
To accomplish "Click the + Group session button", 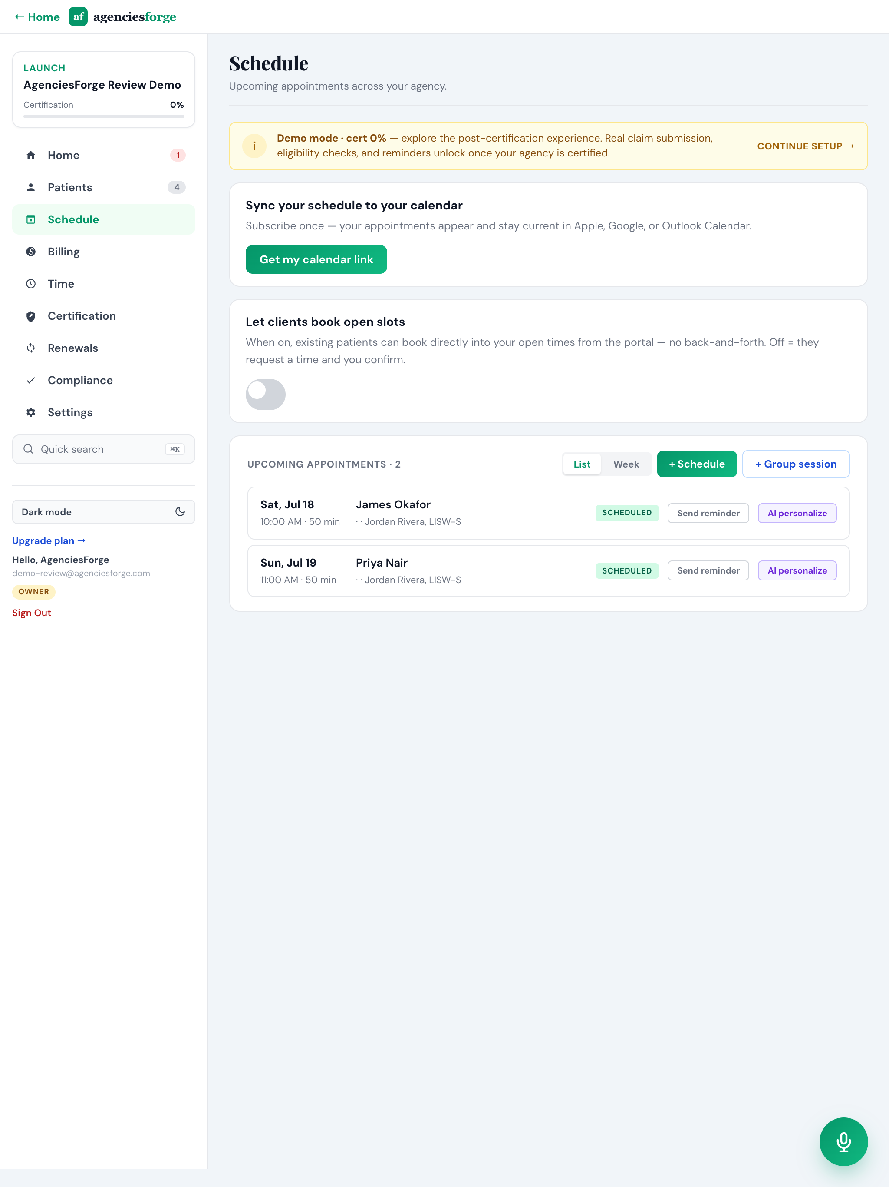I will [796, 464].
